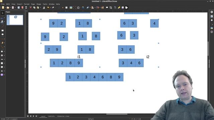Click the New document icon
Image resolution: width=214 pixels, height=120 pixels.
point(3,8)
